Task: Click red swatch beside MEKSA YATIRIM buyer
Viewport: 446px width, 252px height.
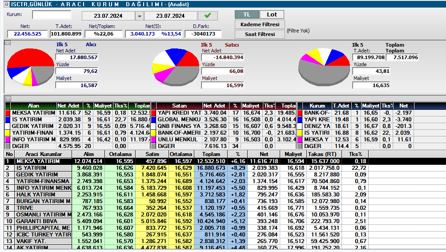Action: point(8,113)
